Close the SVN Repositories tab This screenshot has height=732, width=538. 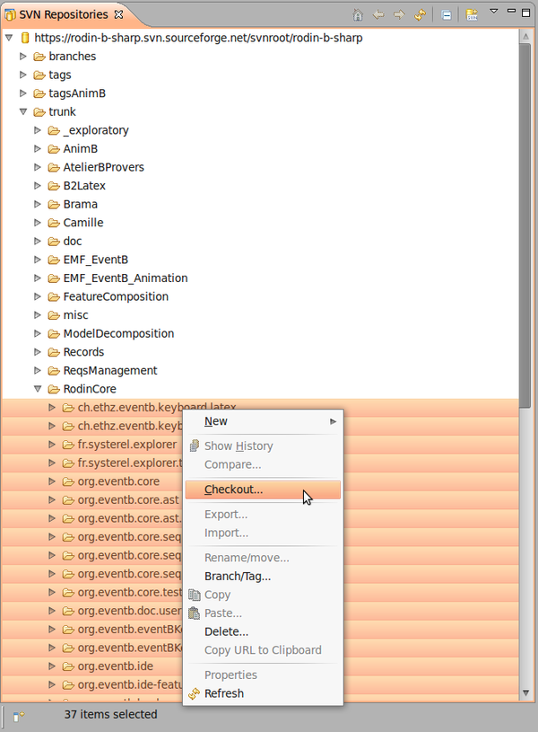[119, 14]
